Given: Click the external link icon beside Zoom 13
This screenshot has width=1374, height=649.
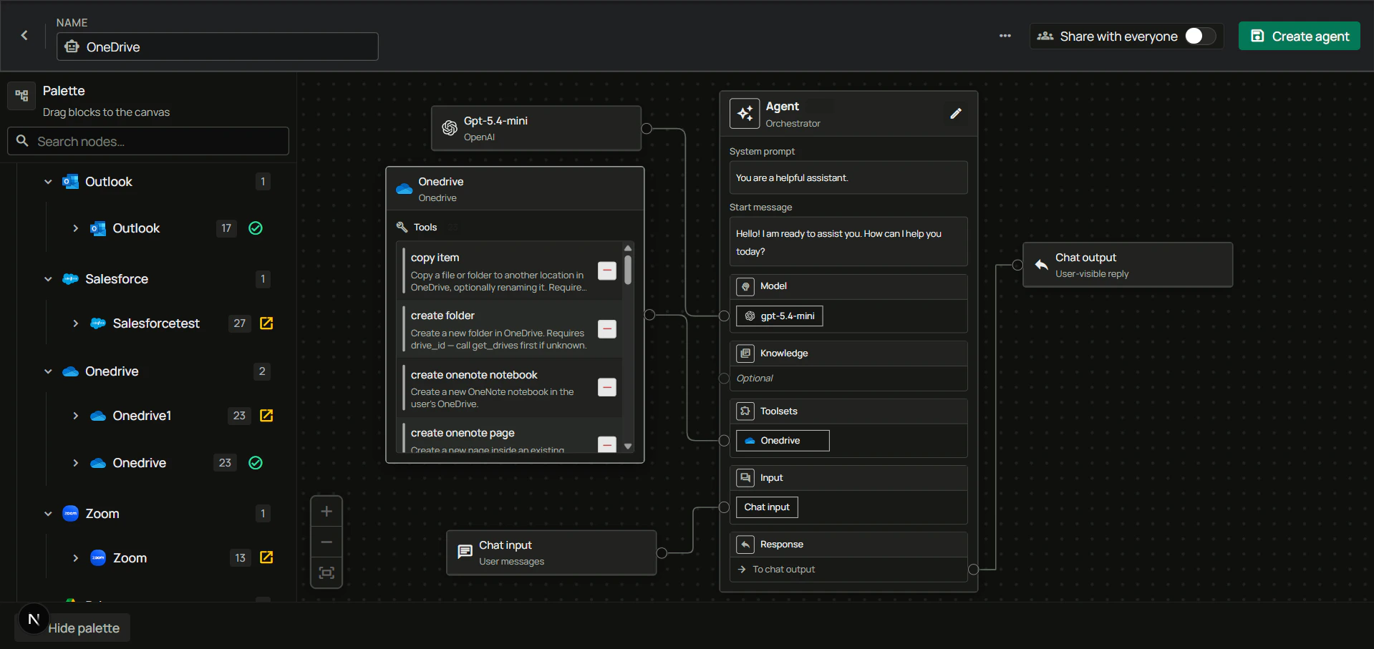Looking at the screenshot, I should pyautogui.click(x=267, y=557).
